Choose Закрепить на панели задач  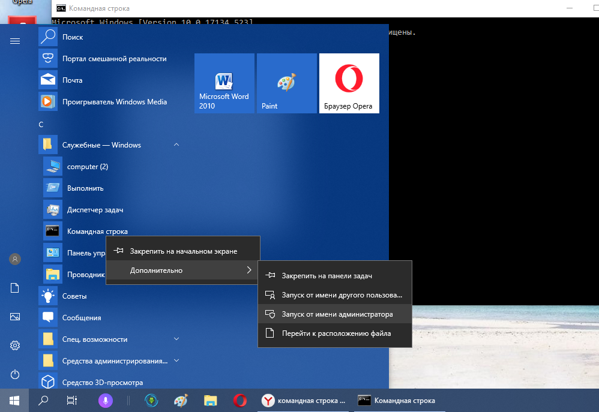coord(335,276)
